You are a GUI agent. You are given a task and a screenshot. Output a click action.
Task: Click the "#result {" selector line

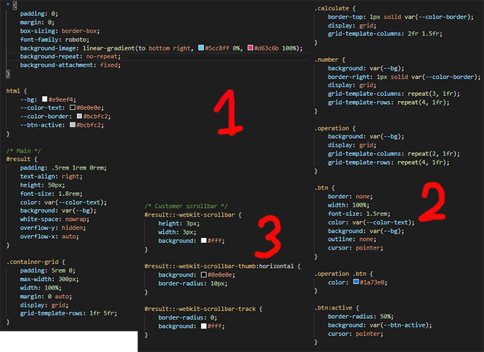tap(21, 159)
